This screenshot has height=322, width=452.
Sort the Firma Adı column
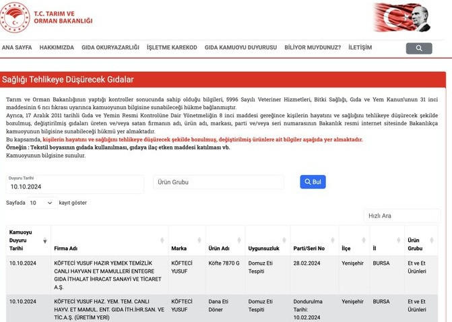pyautogui.click(x=162, y=240)
